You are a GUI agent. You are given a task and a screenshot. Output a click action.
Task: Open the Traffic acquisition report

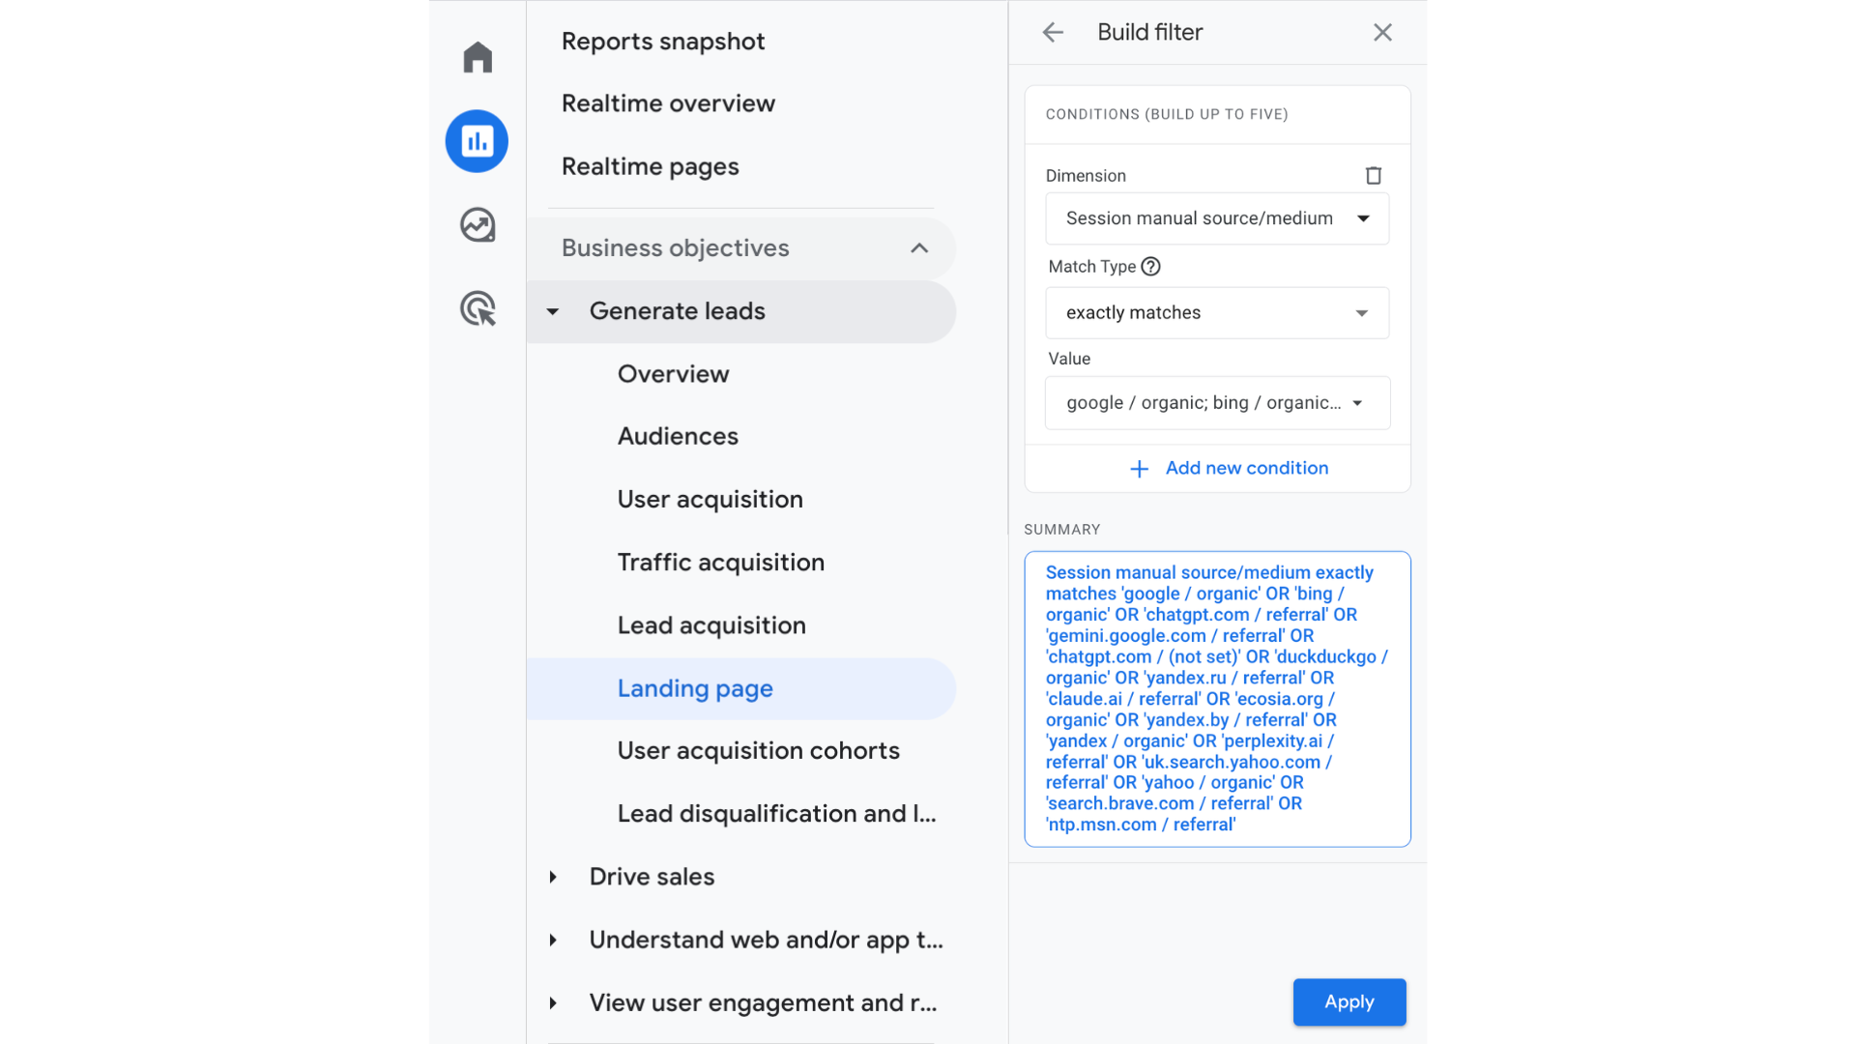pyautogui.click(x=720, y=563)
